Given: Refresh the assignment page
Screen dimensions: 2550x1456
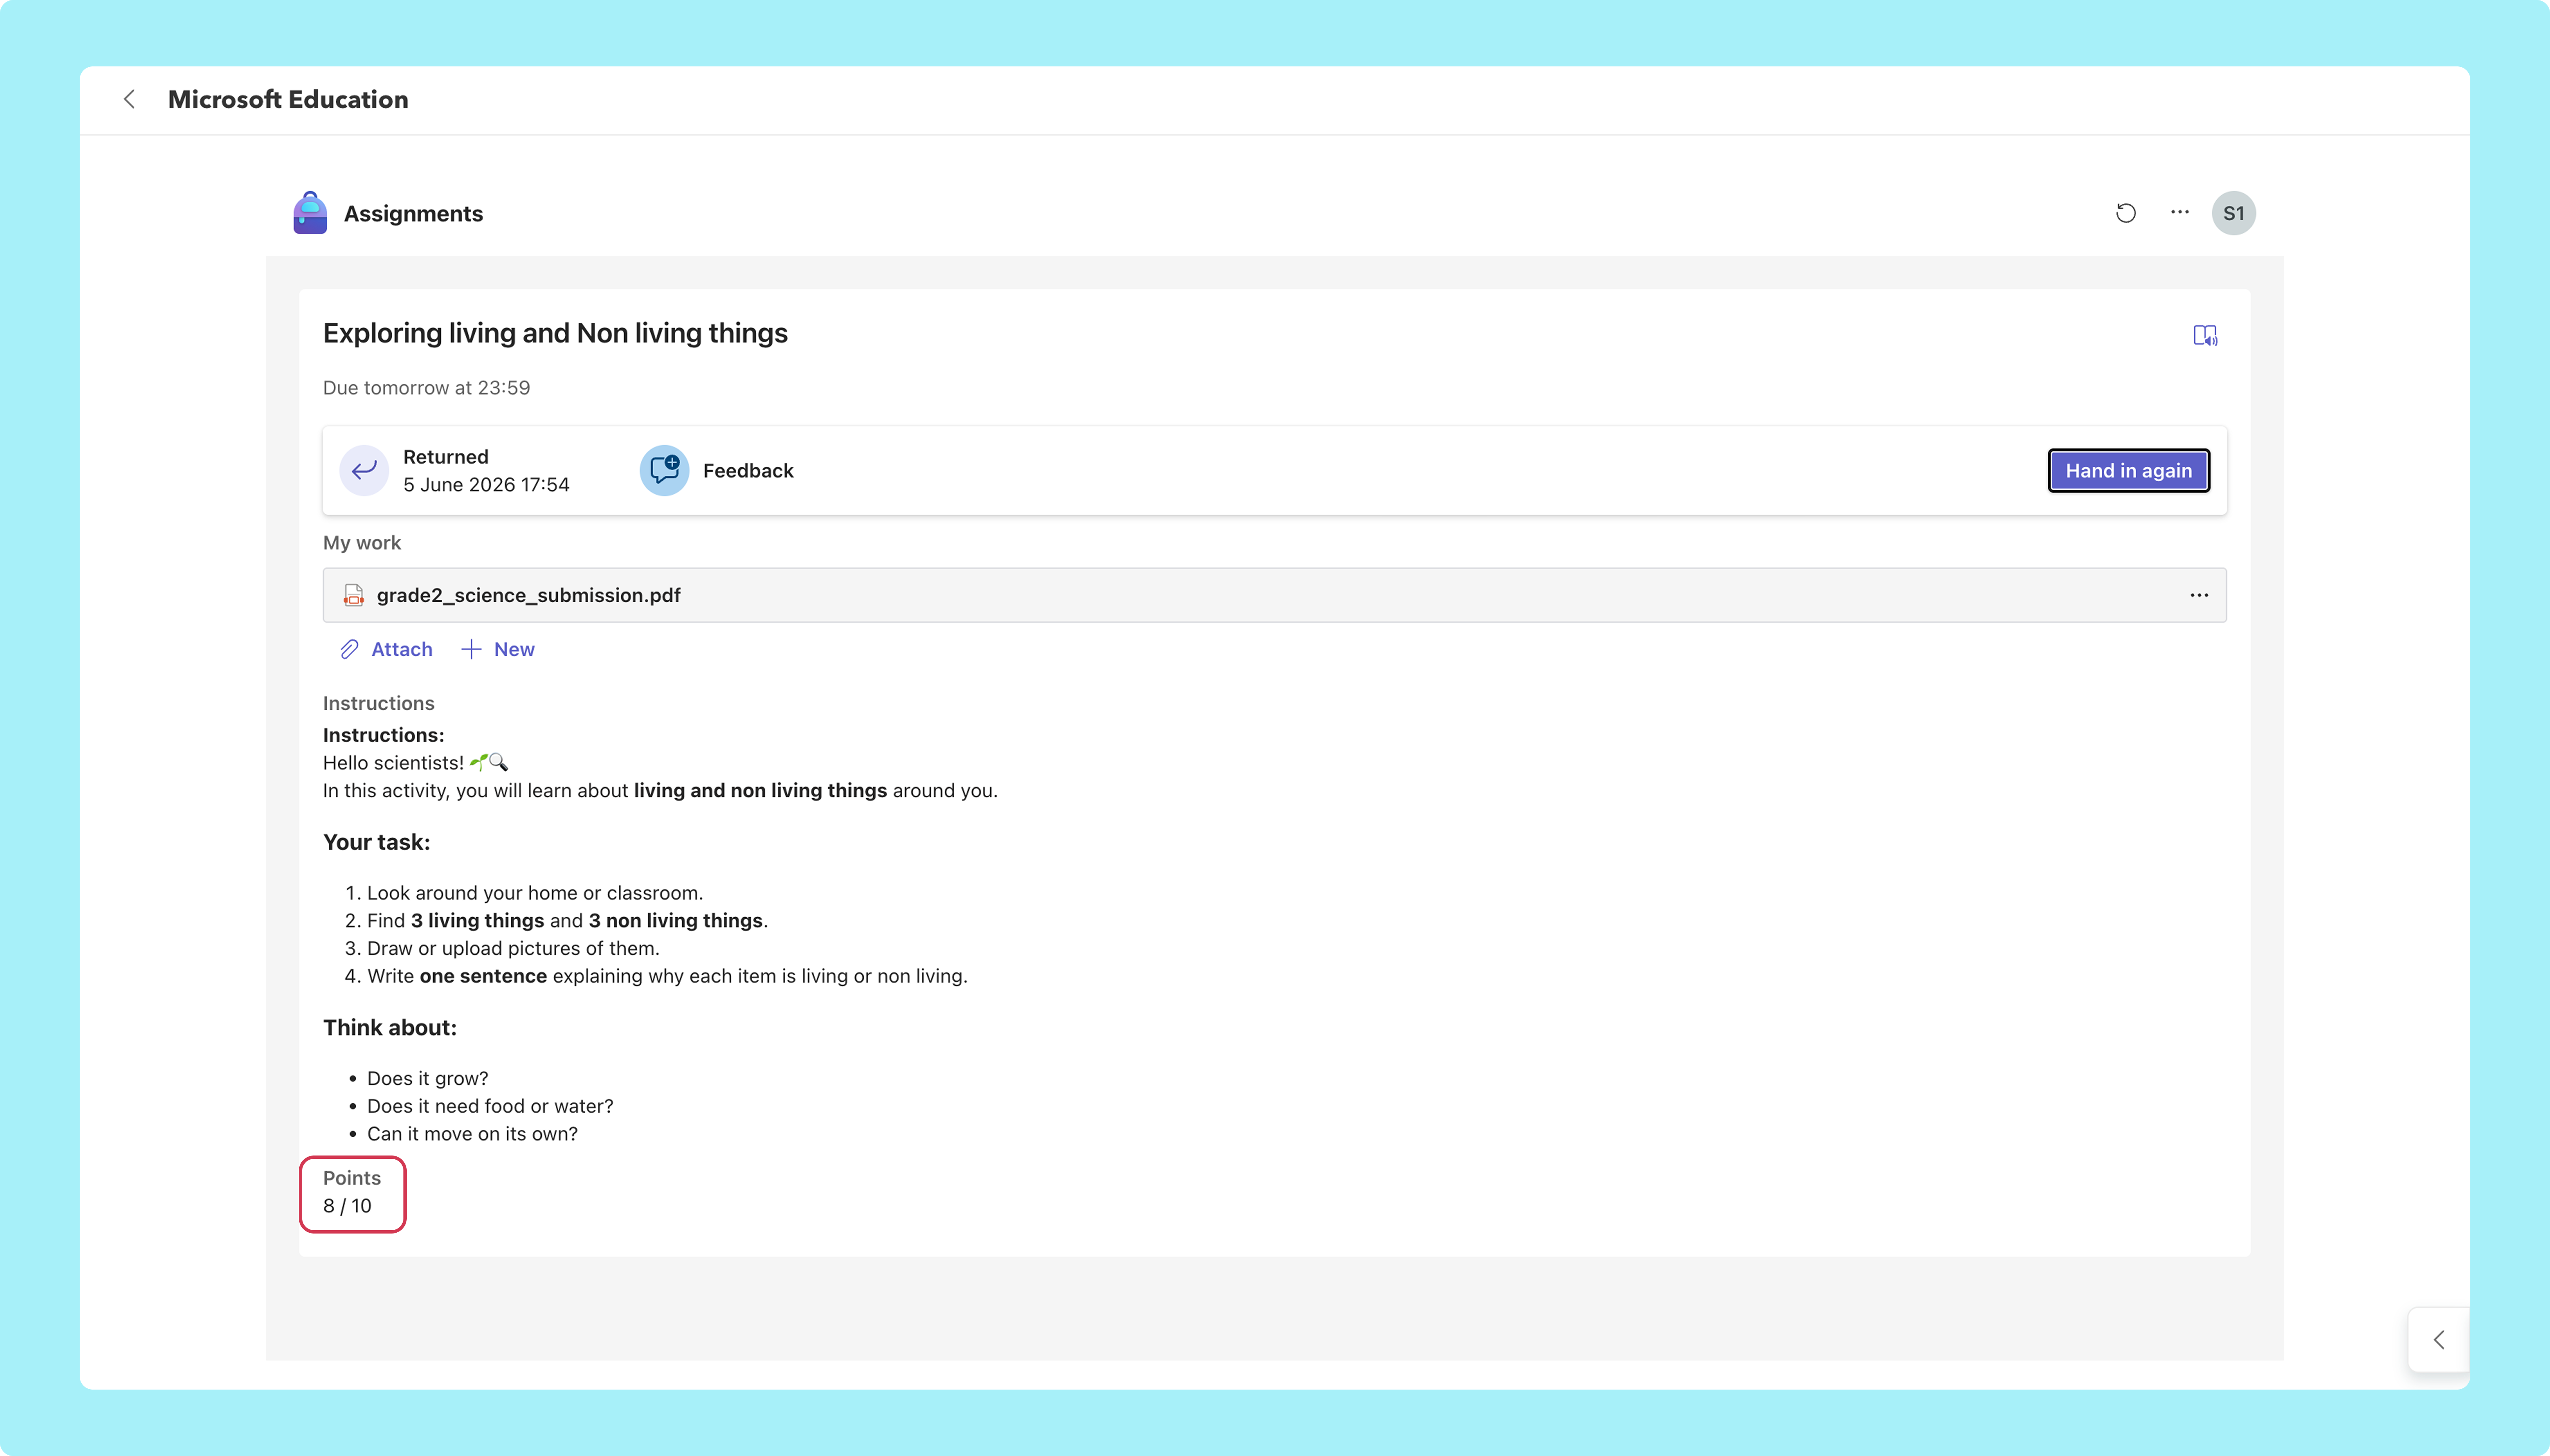Looking at the screenshot, I should tap(2126, 213).
